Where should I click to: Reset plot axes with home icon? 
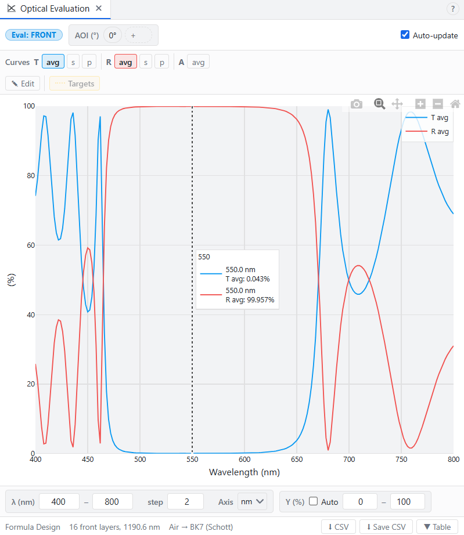[455, 104]
